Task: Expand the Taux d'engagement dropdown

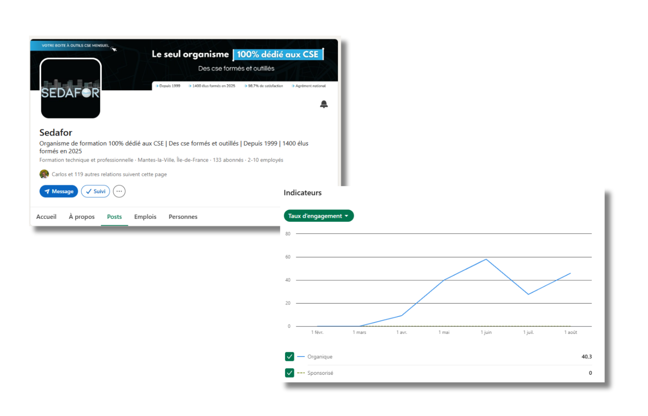Action: click(319, 216)
